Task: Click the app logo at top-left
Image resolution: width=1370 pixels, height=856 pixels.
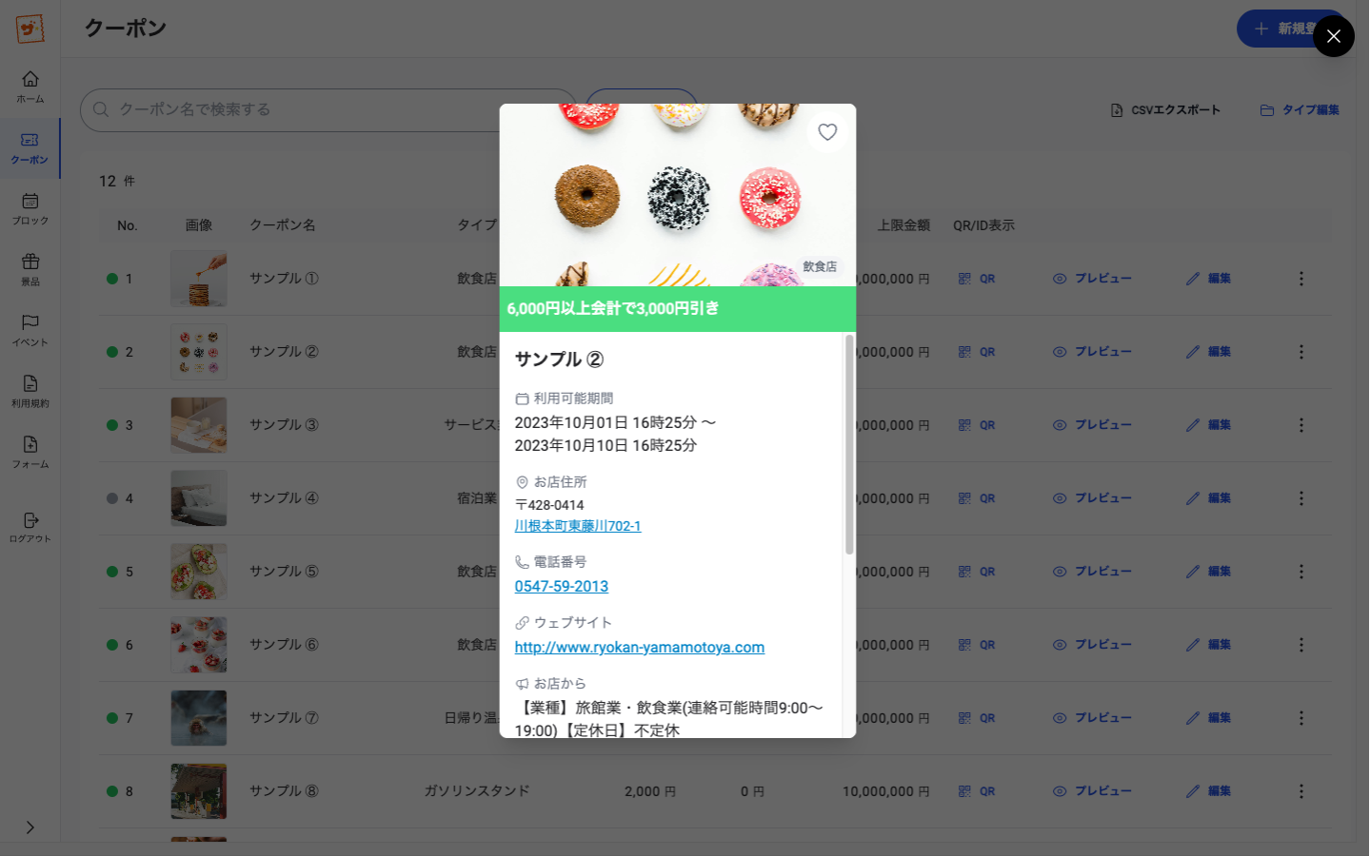Action: click(x=30, y=29)
